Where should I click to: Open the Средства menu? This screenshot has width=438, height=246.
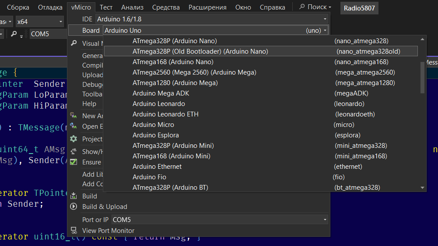[166, 7]
